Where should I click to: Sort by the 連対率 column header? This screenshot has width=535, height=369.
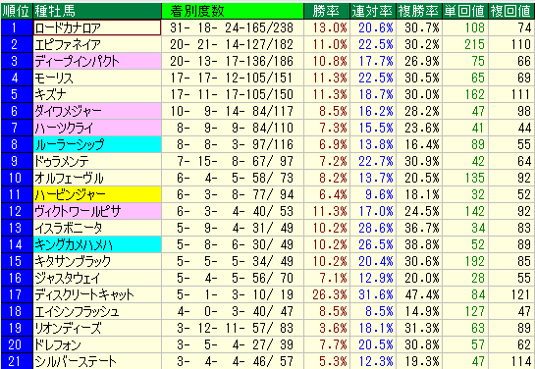tap(373, 11)
